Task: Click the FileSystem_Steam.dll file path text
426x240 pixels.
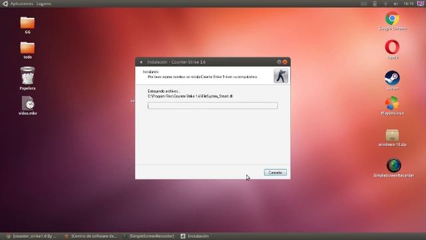Action: click(x=190, y=96)
